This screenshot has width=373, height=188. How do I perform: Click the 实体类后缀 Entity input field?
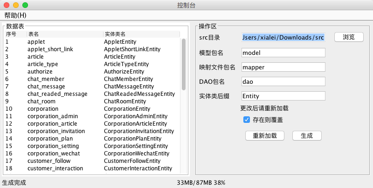283,96
